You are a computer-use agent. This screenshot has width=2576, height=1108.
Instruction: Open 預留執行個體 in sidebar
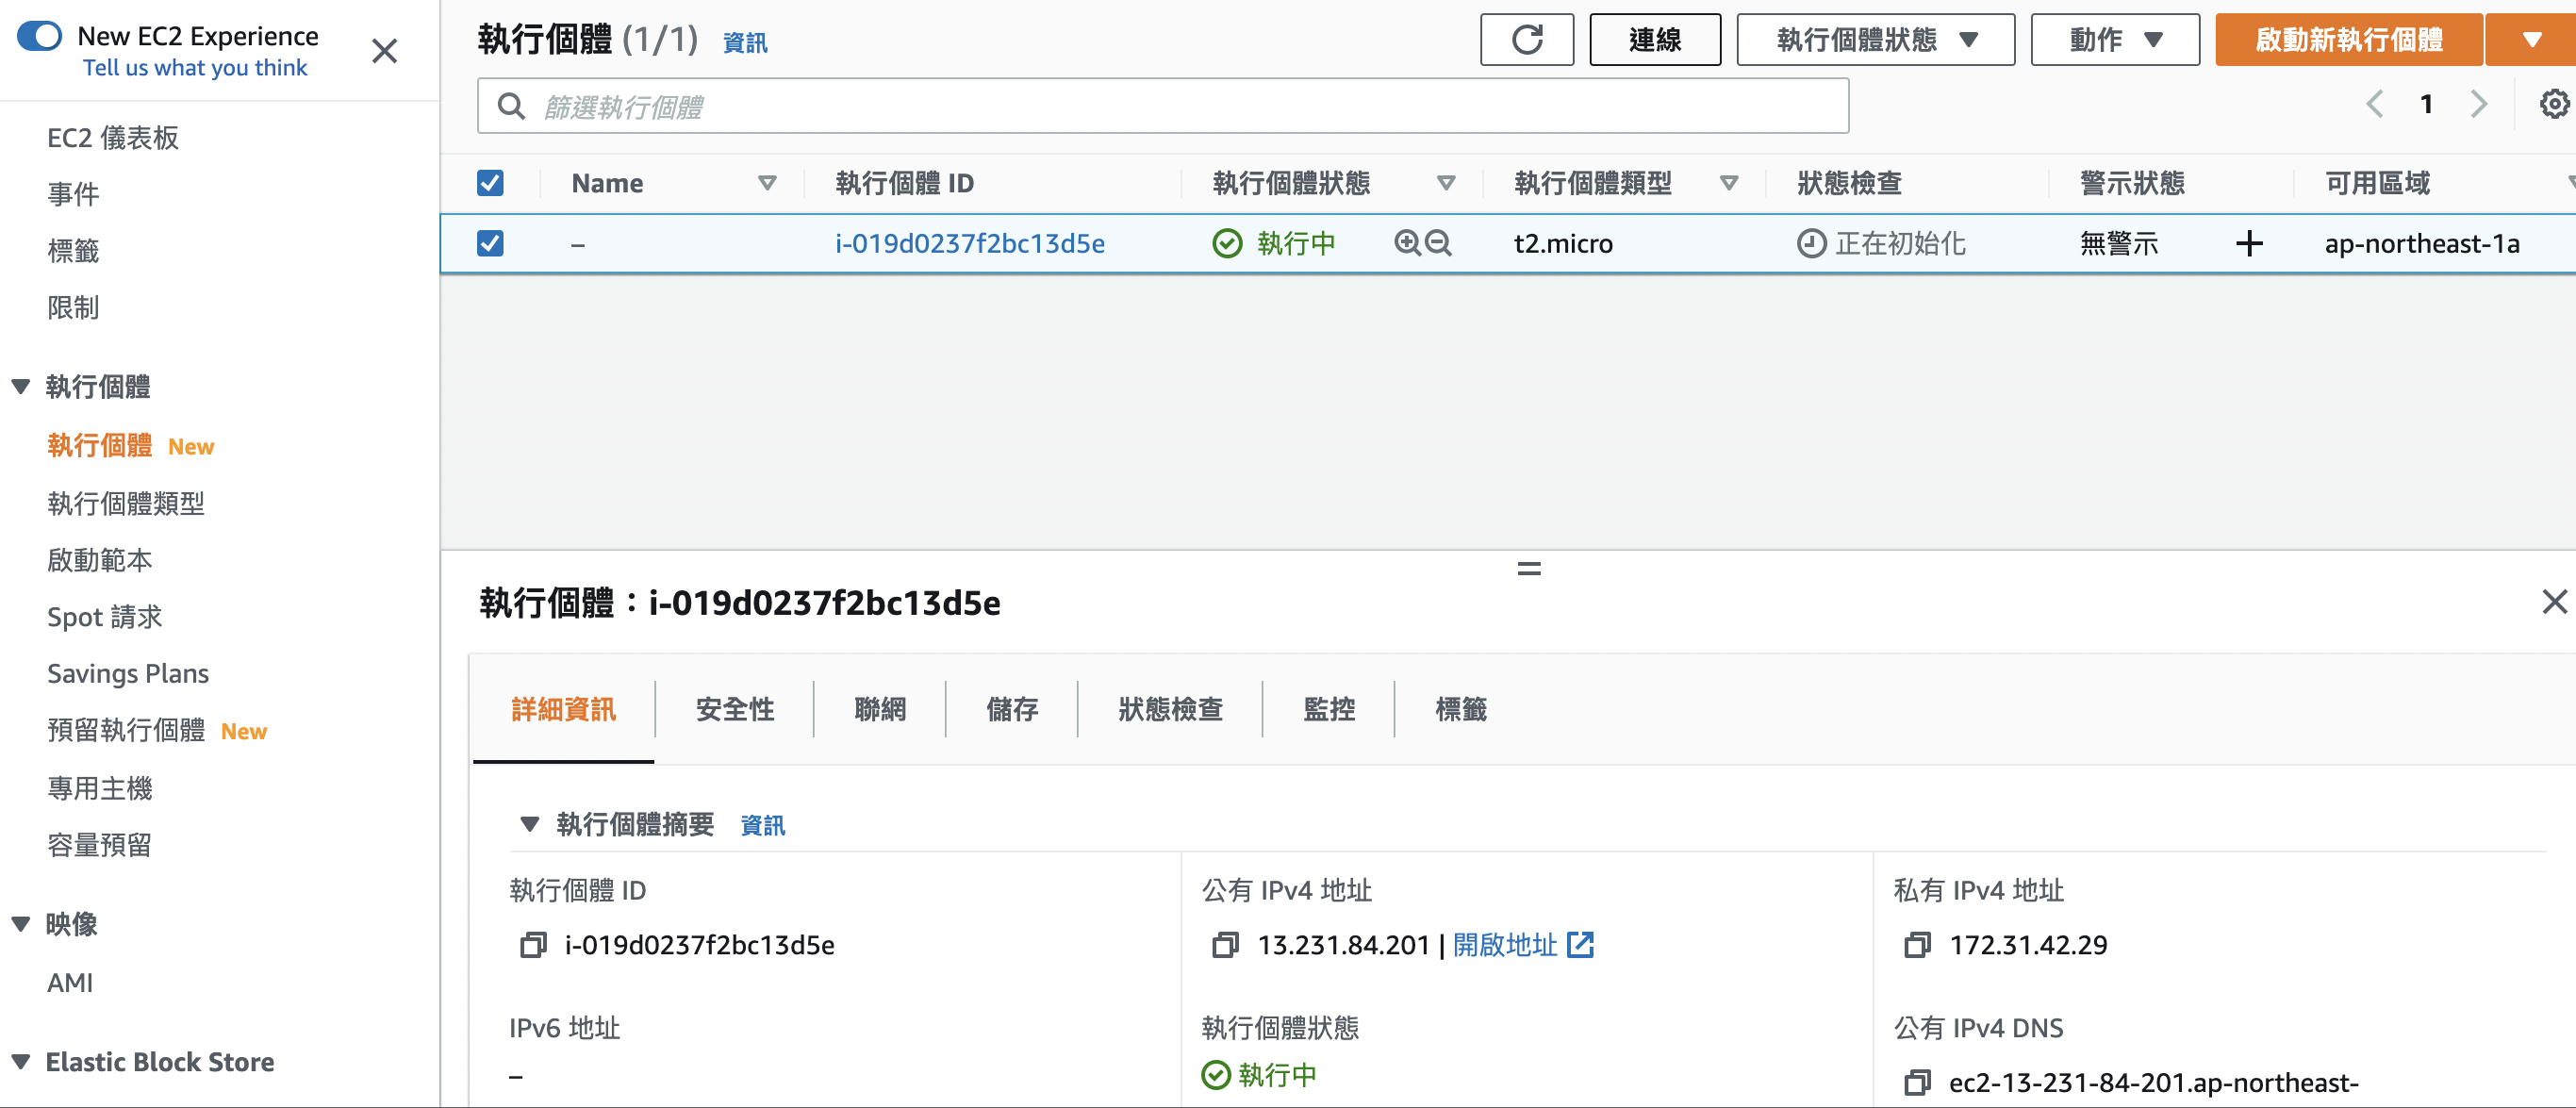coord(126,730)
